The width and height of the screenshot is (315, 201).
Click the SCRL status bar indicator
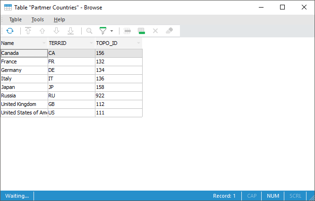pyautogui.click(x=295, y=196)
